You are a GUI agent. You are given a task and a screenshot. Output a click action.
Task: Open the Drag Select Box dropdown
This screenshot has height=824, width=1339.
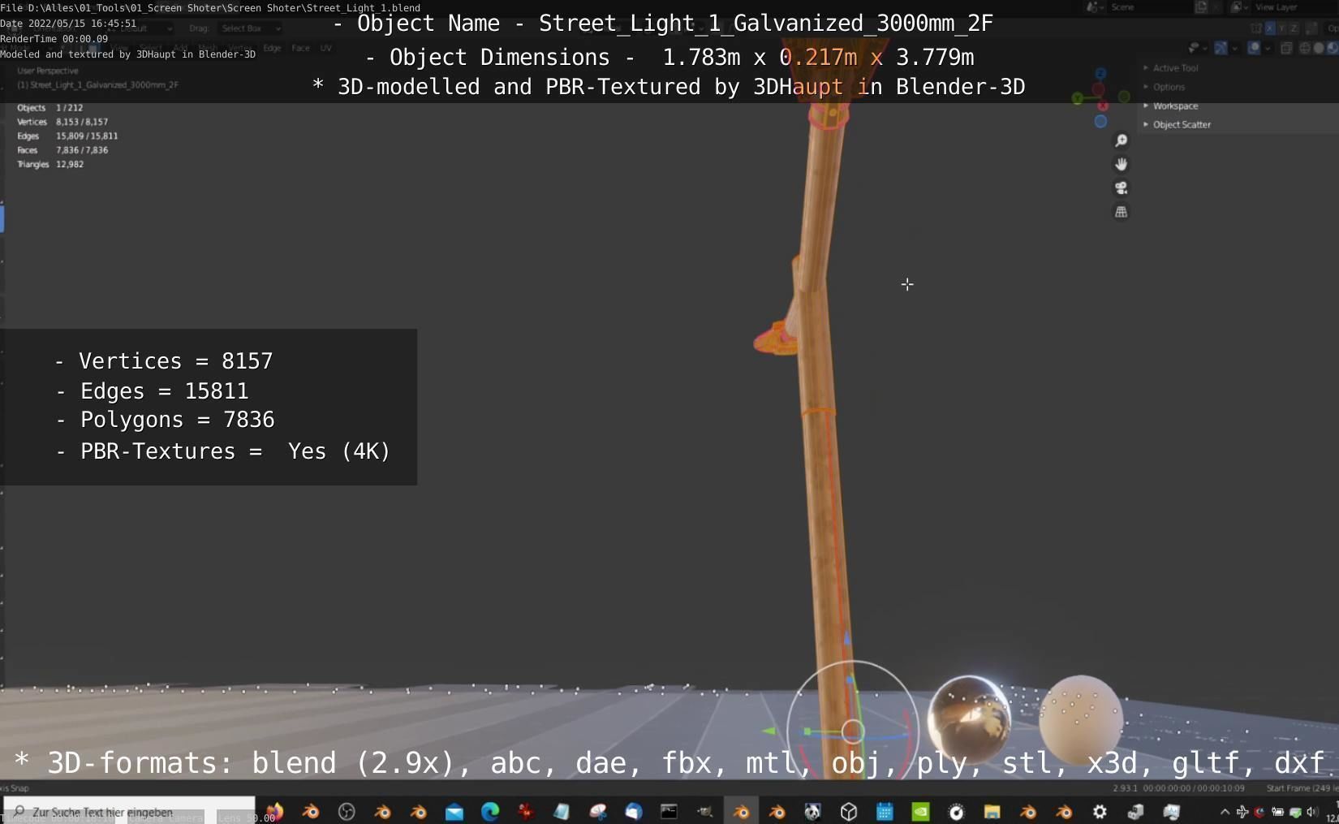click(x=251, y=28)
